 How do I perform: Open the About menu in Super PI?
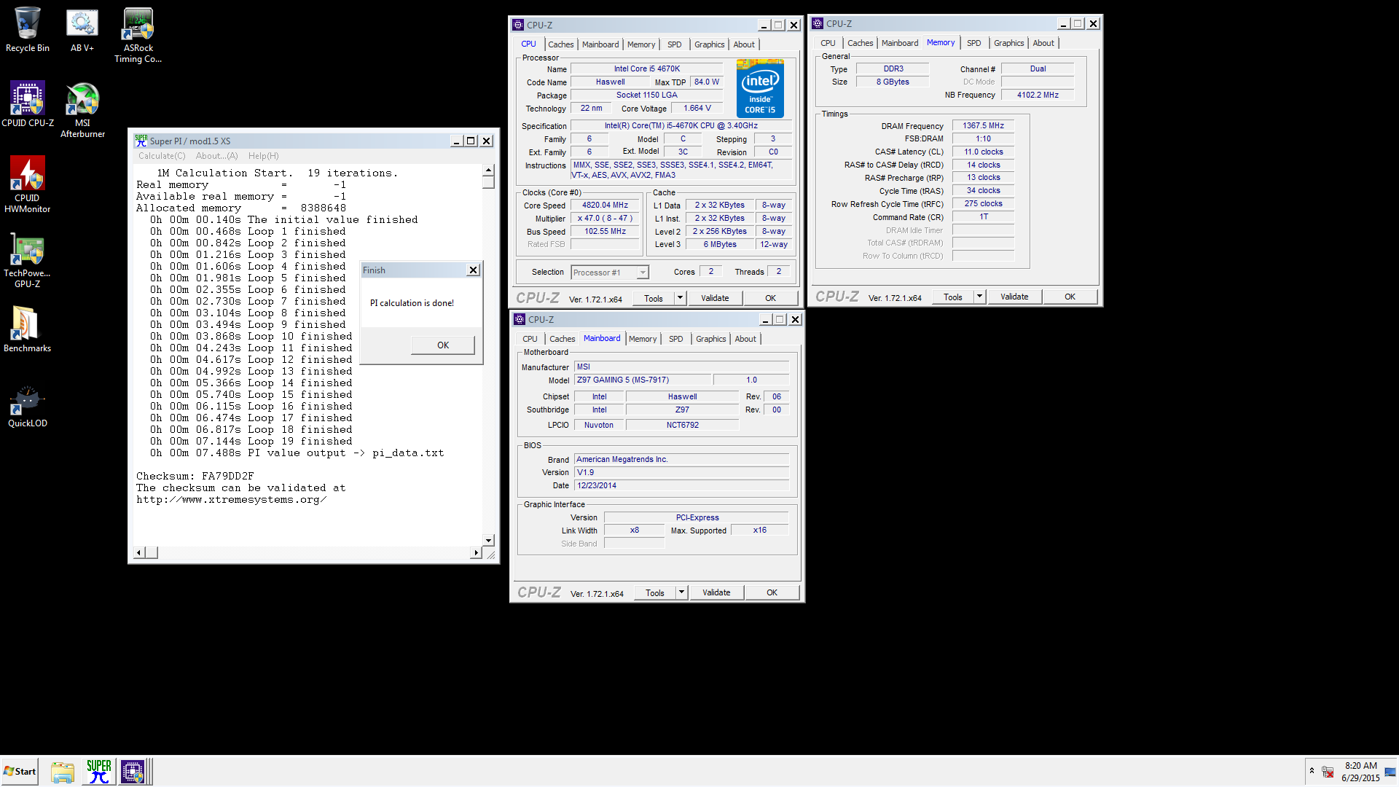tap(216, 156)
